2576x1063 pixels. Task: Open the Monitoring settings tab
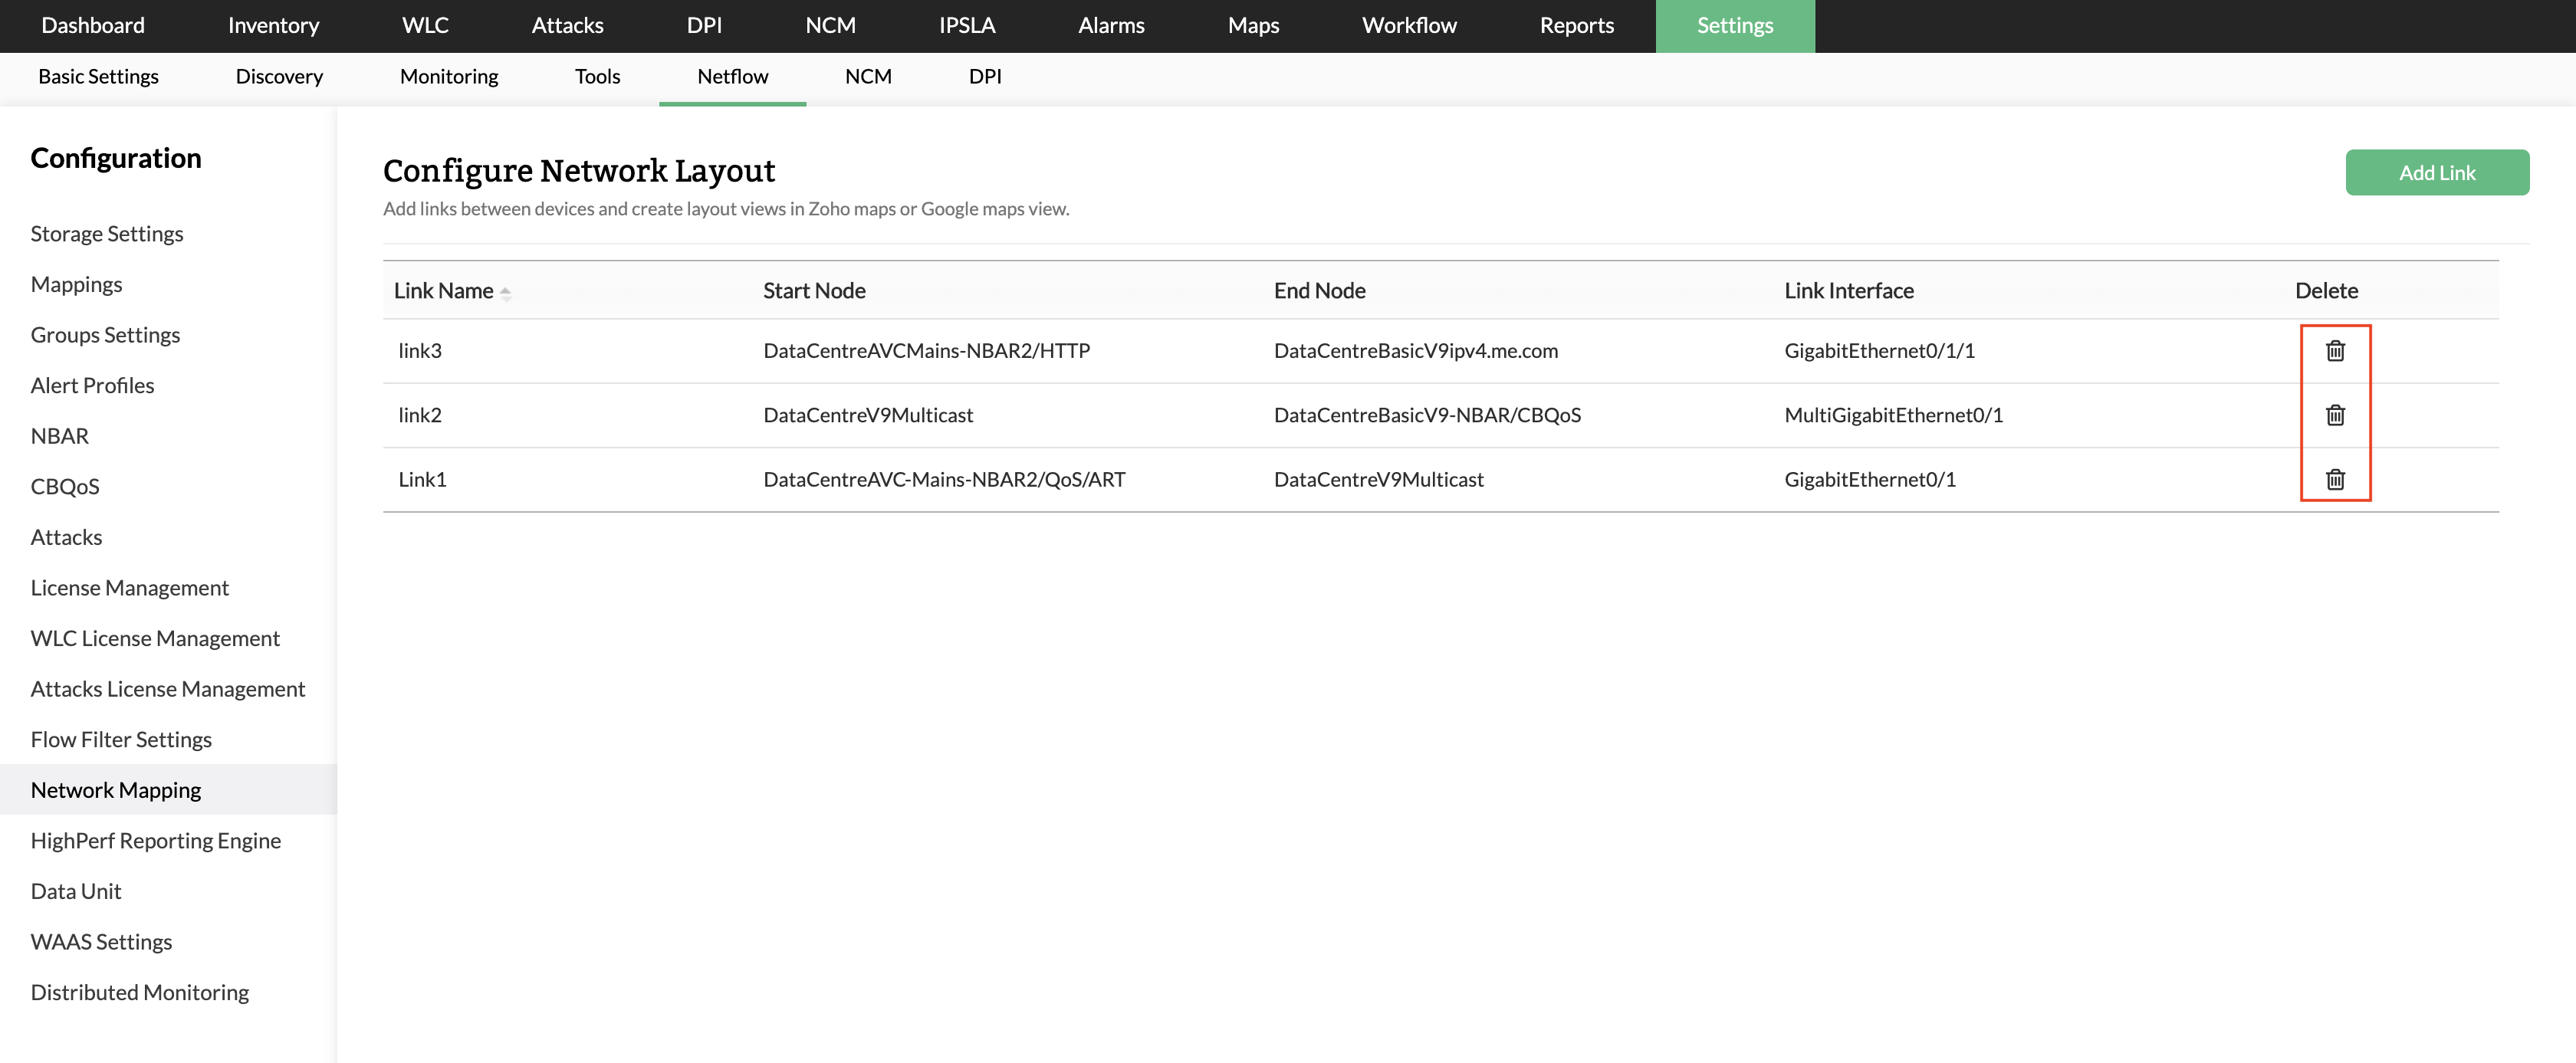point(449,77)
